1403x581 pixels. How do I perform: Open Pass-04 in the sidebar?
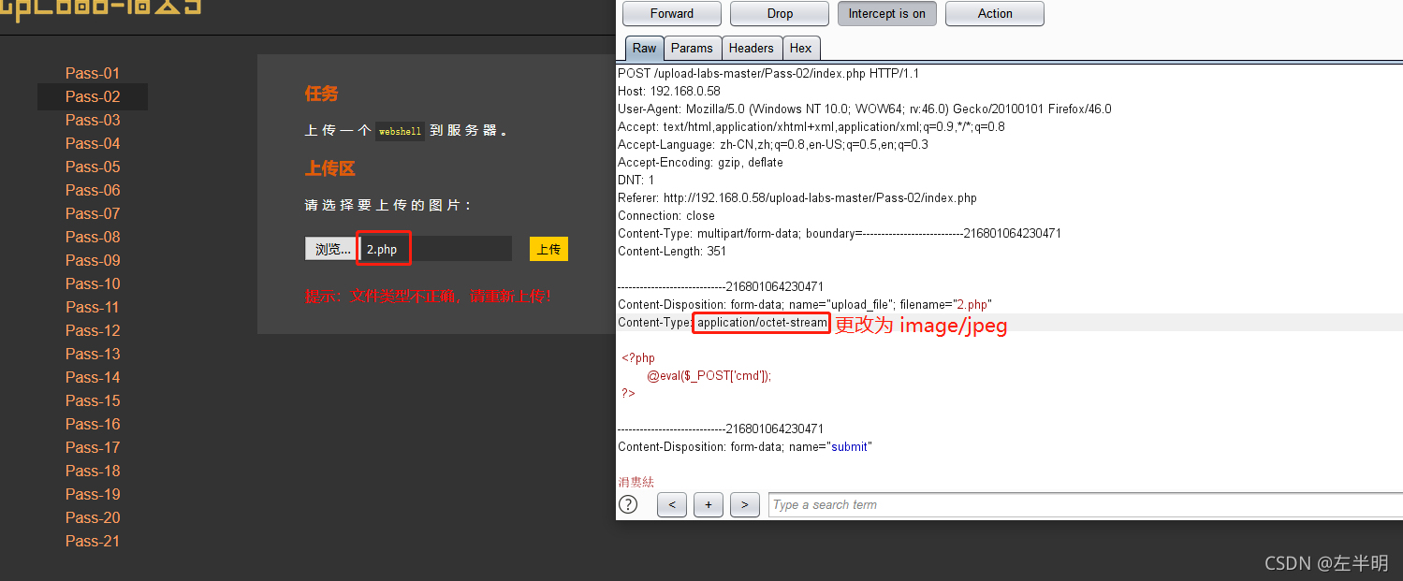pos(93,143)
